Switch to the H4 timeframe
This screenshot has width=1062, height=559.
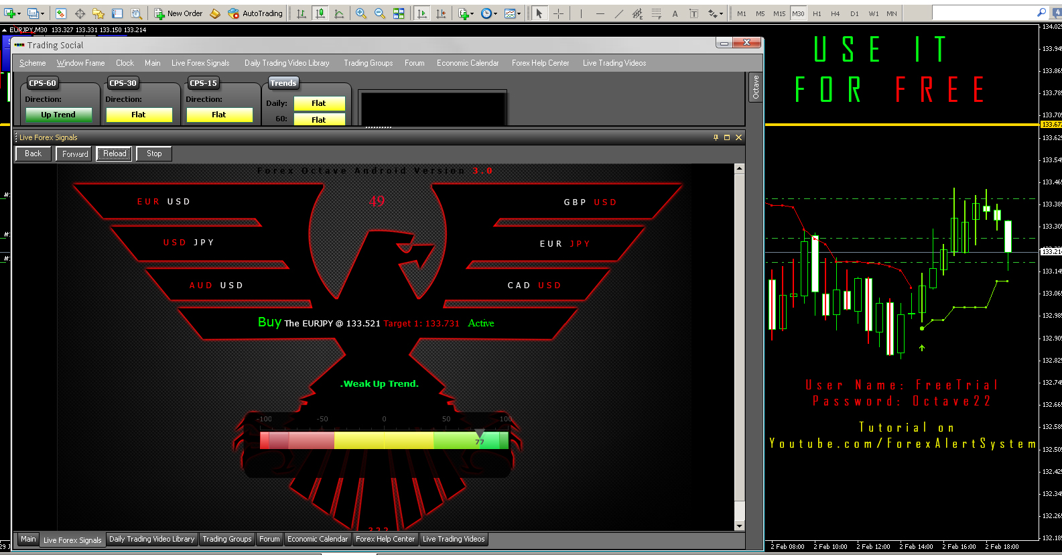tap(835, 13)
